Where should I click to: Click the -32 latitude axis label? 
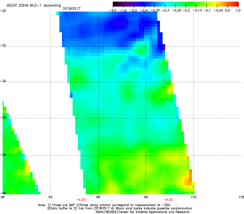(x=3, y=45)
